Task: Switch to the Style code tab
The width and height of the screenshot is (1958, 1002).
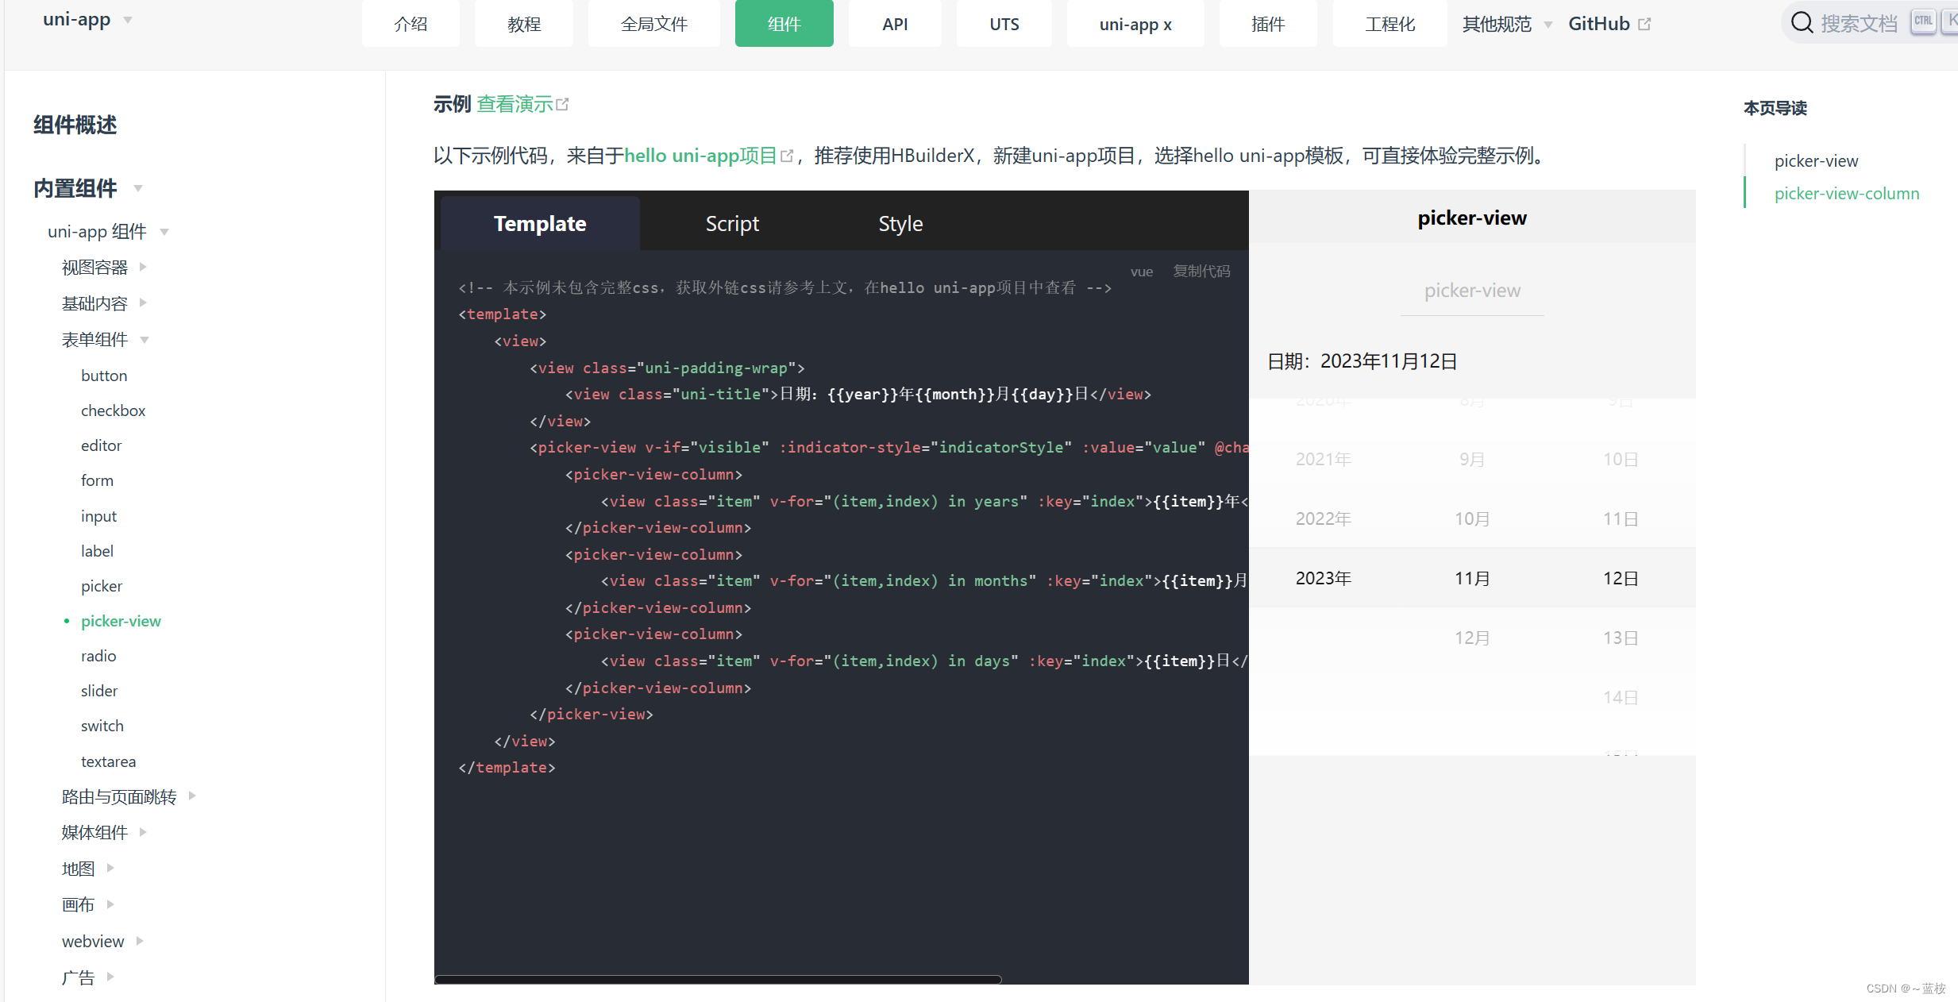Action: (x=900, y=224)
